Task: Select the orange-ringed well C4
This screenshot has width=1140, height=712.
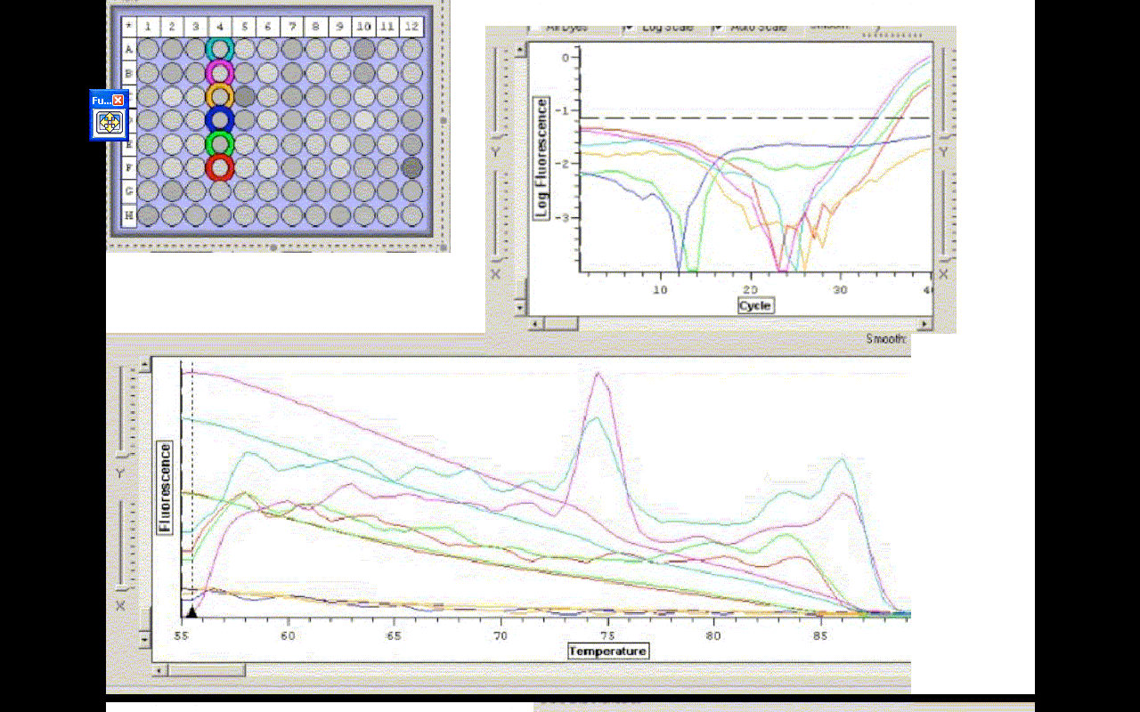Action: tap(219, 96)
